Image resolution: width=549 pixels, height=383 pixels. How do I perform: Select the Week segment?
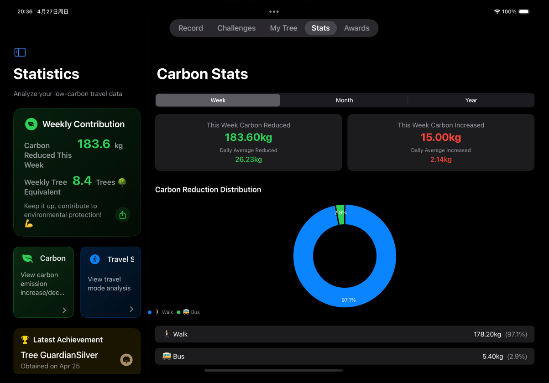tap(218, 100)
